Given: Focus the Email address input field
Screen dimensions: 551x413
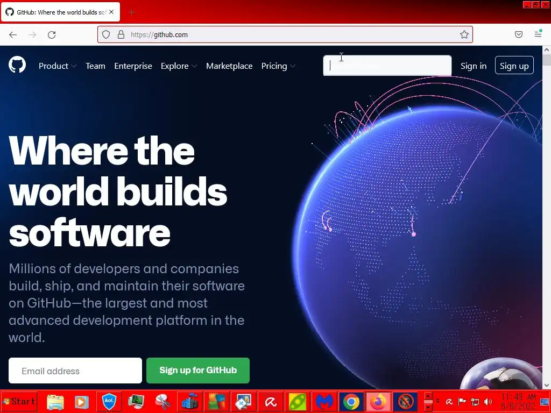Looking at the screenshot, I should [75, 371].
